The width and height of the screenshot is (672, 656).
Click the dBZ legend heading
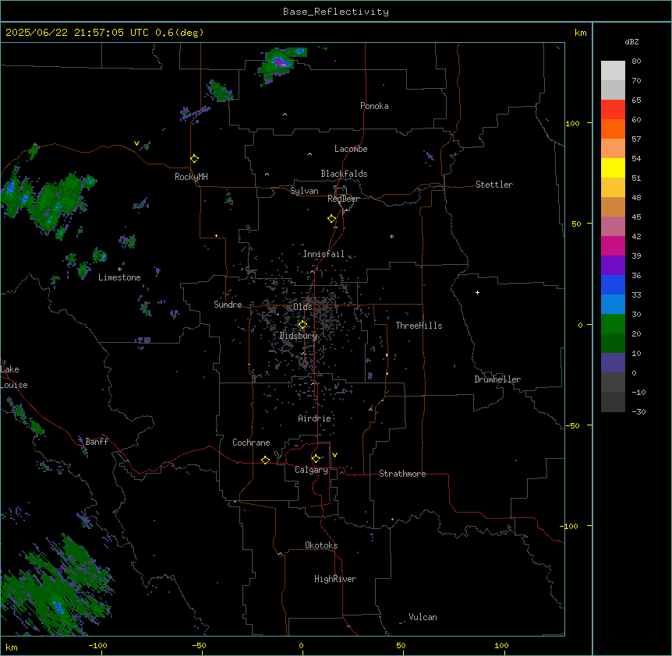click(631, 41)
